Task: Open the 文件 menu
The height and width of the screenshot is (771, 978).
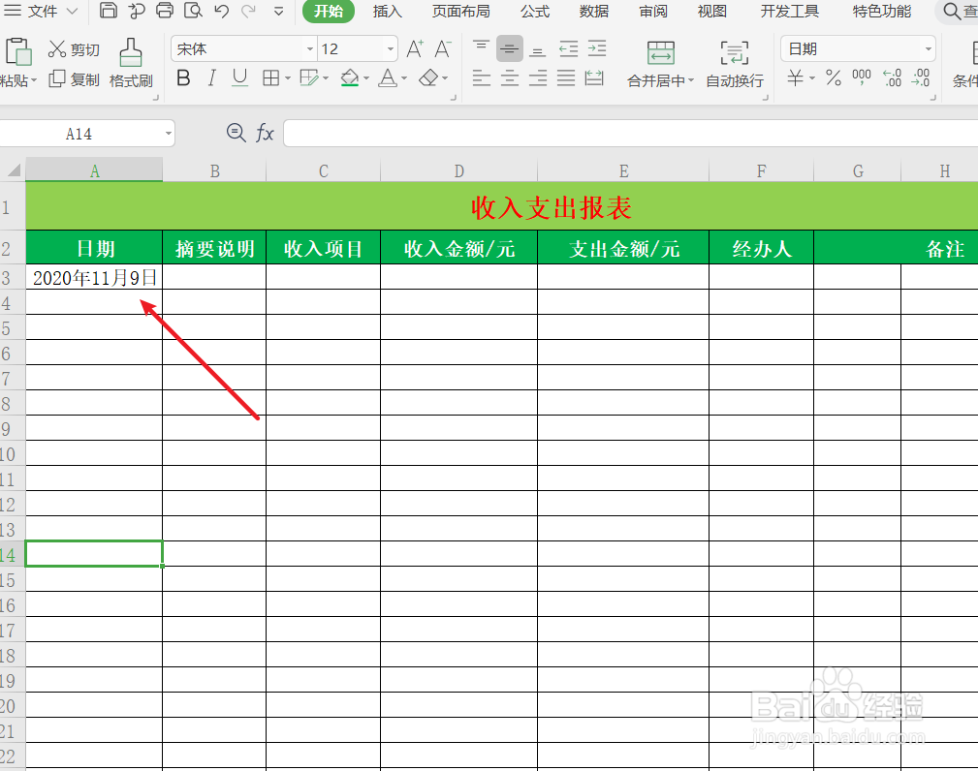Action: point(41,12)
